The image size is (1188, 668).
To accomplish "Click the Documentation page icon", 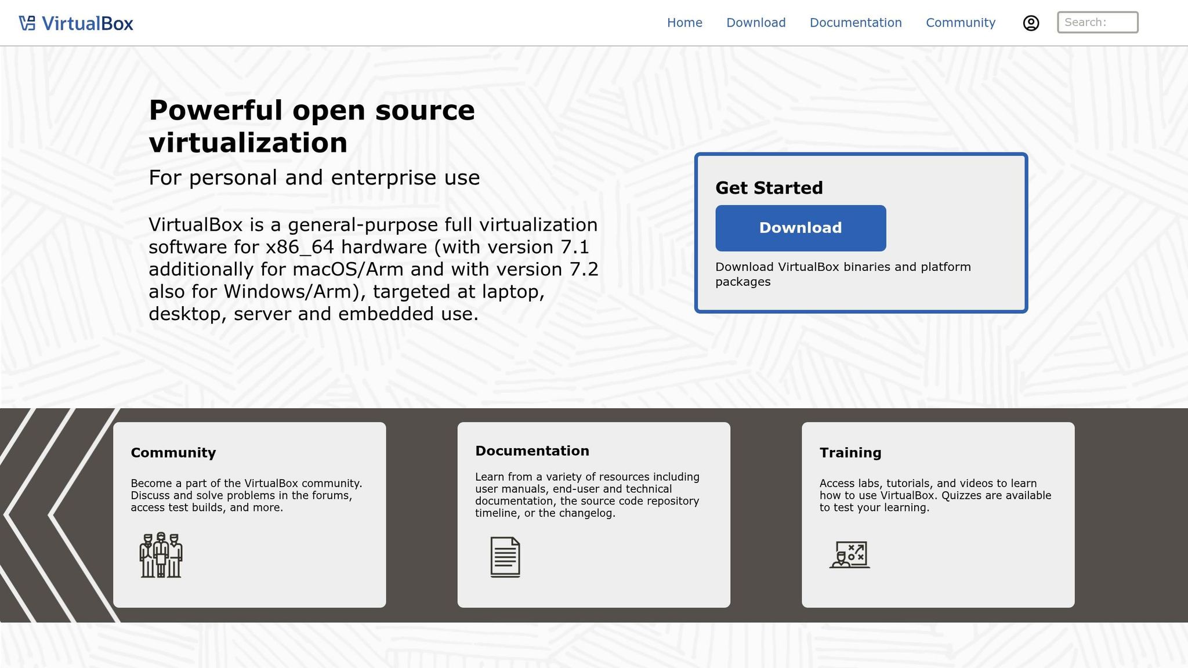I will coord(505,557).
